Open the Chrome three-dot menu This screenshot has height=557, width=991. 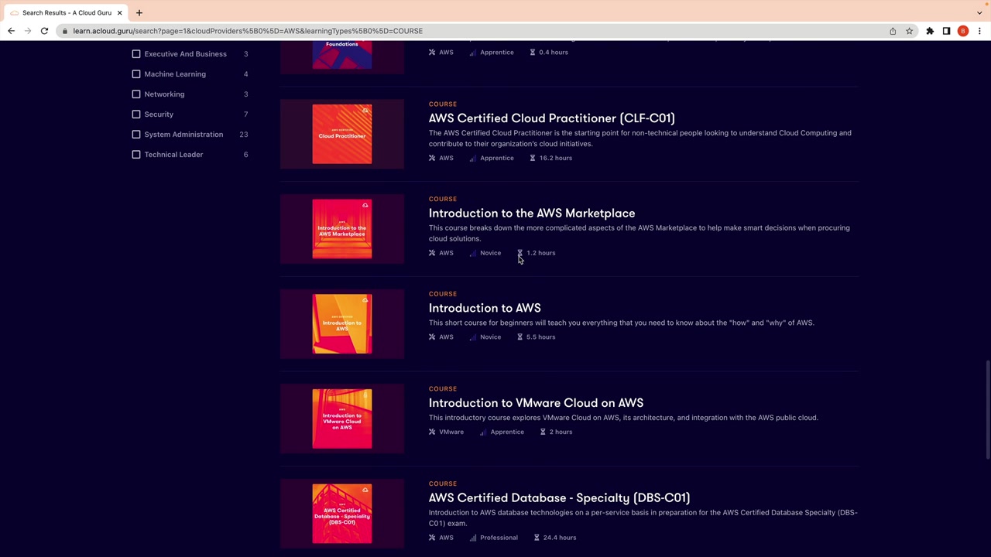coord(979,31)
